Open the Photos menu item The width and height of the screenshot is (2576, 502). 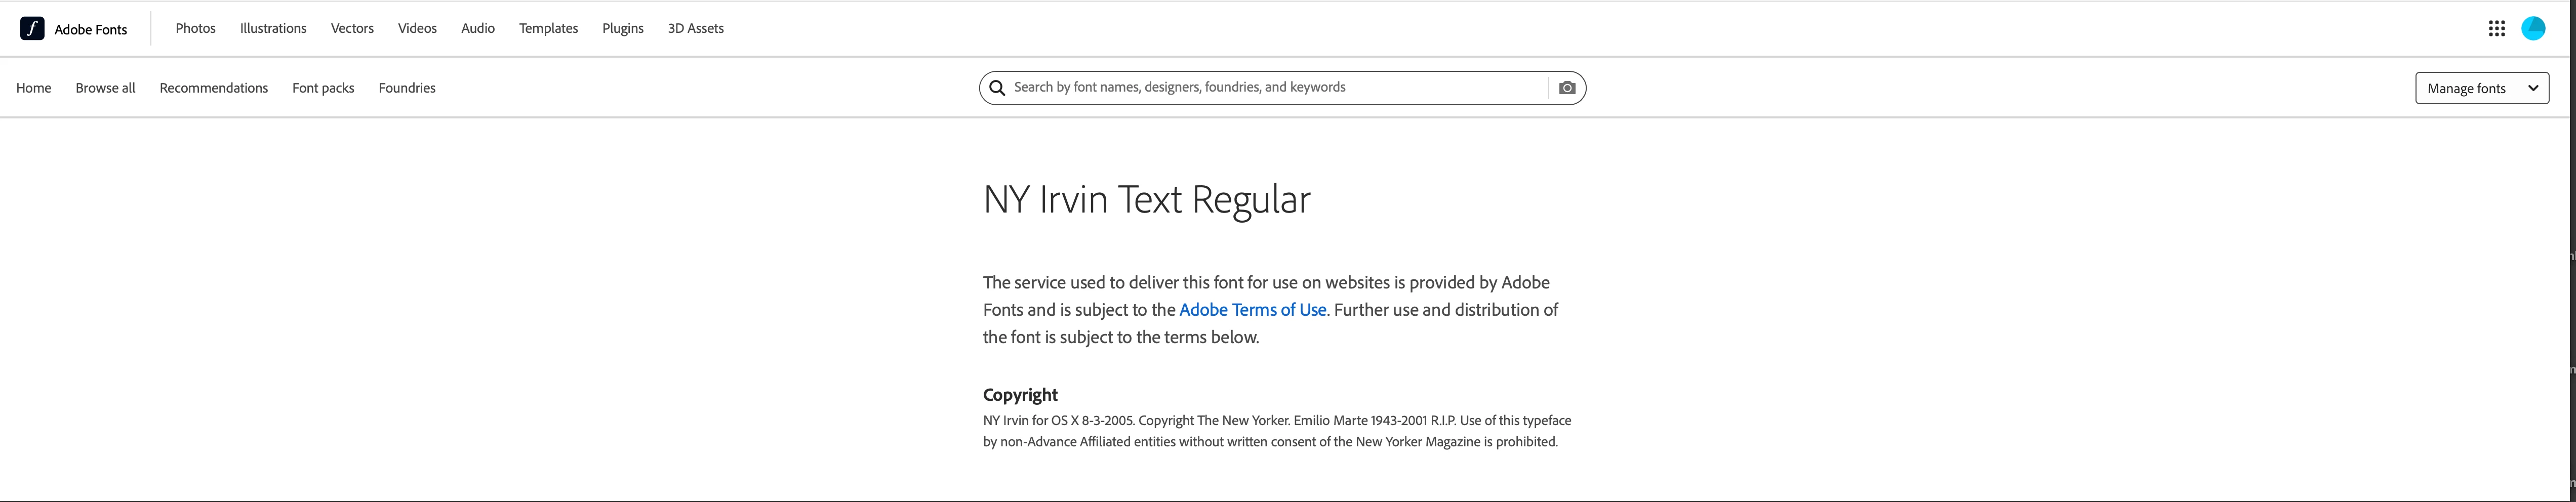(x=196, y=28)
